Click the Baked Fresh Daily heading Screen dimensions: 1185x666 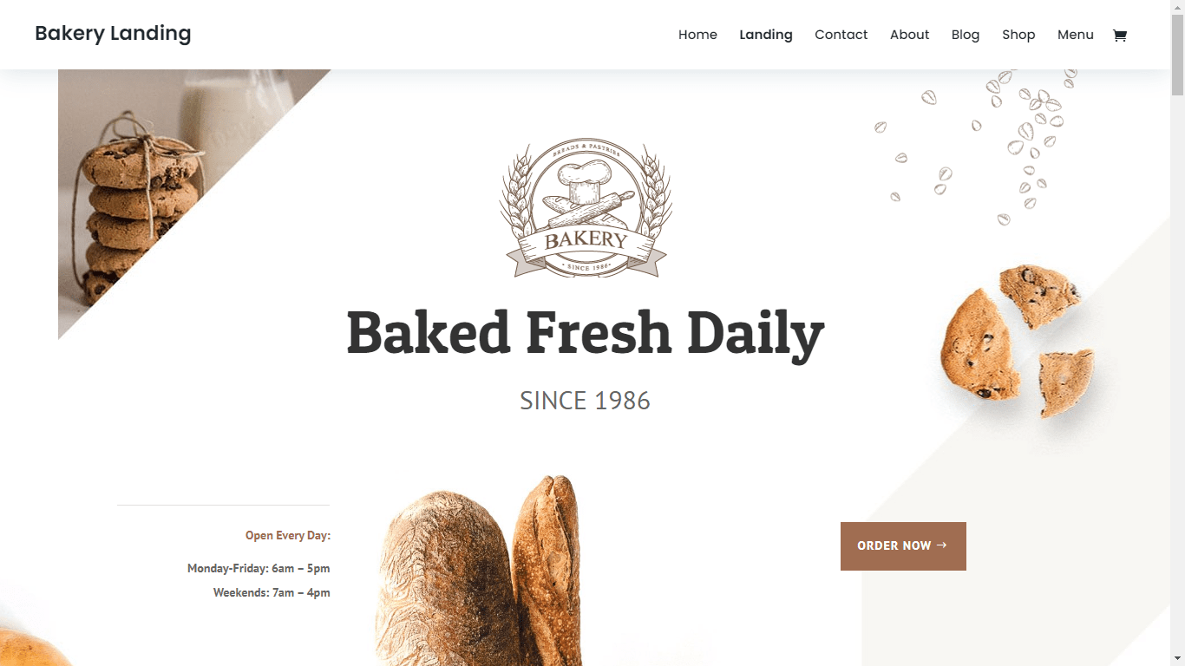click(586, 334)
